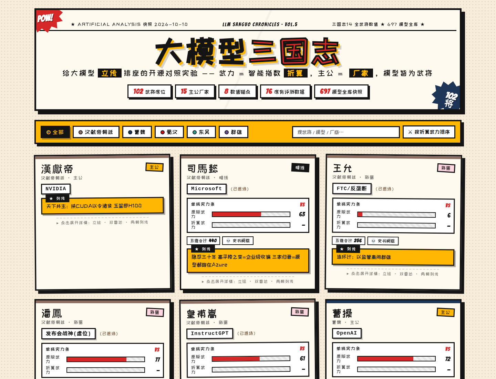496x379 pixels.
Task: Click 原版武力 bar showing 63 for 司馬懿
Action: [251, 214]
